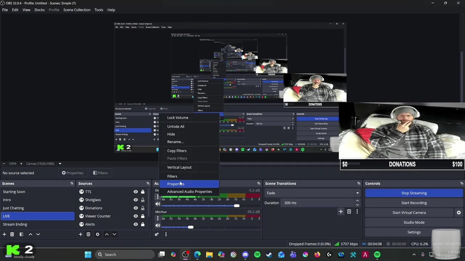Hide the Shotglass source using its eye
Image resolution: width=465 pixels, height=261 pixels.
[136, 200]
